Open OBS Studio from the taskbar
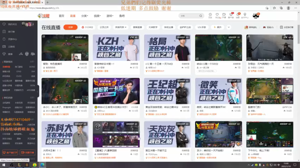This screenshot has height=168, width=300. [12, 165]
